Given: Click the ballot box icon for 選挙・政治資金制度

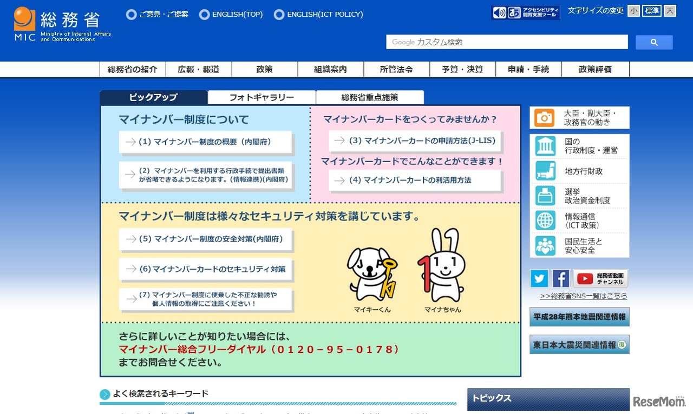Looking at the screenshot, I should pos(544,195).
